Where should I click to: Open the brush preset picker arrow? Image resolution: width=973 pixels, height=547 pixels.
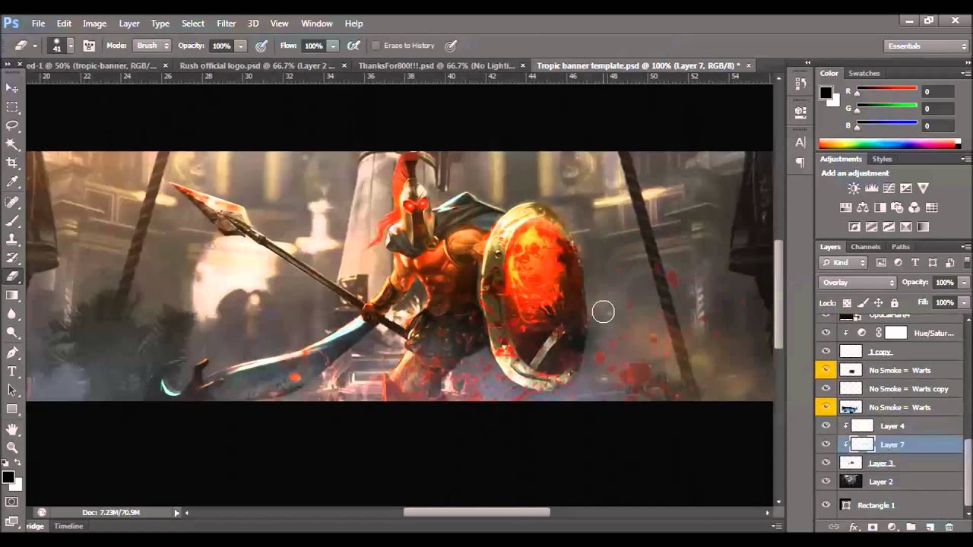click(x=70, y=46)
